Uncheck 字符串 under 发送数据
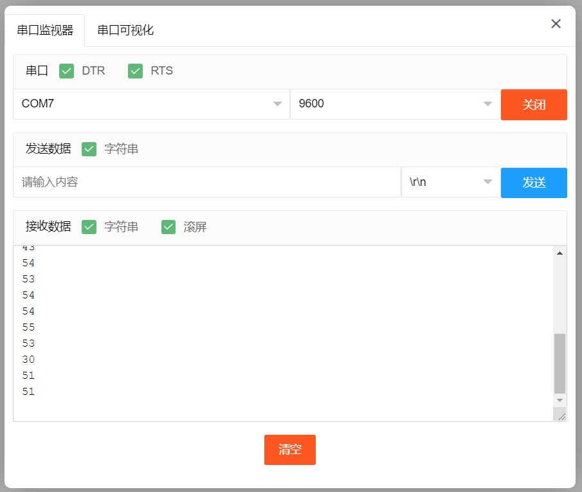The image size is (582, 492). (89, 149)
